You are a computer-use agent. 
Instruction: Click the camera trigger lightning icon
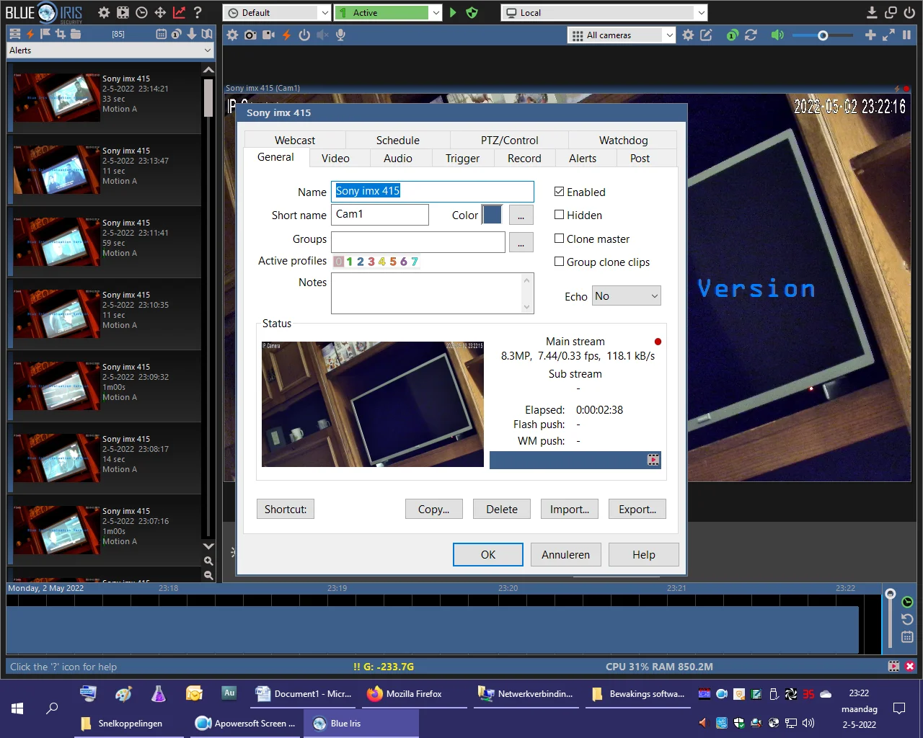pyautogui.click(x=286, y=35)
